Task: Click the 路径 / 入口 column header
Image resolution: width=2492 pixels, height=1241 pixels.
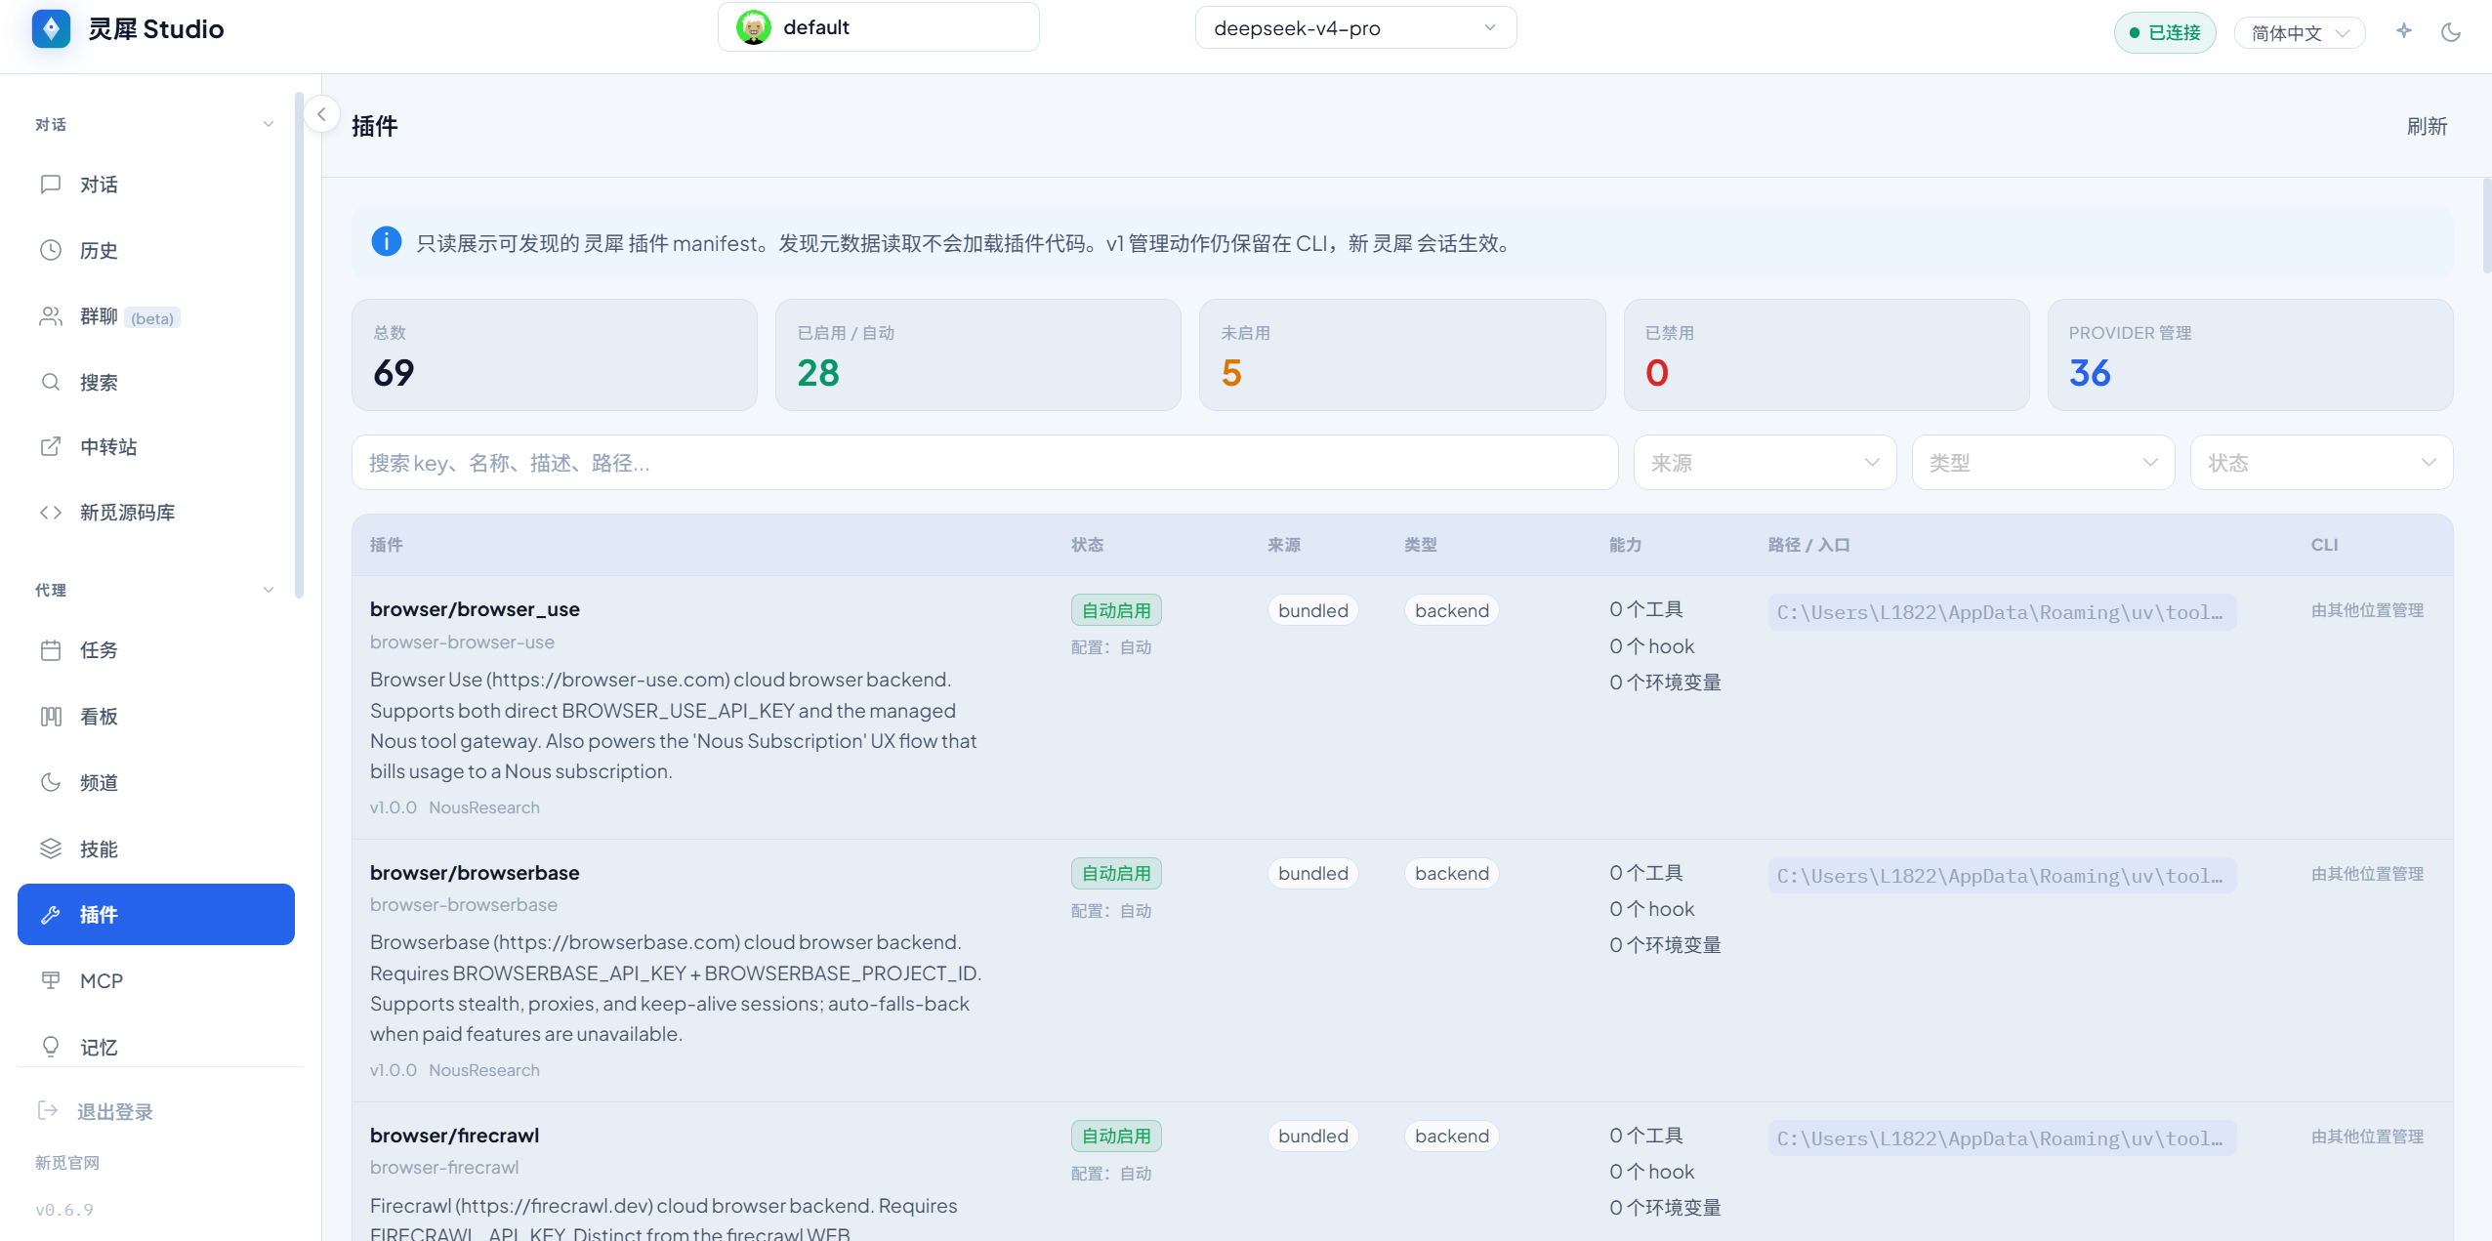Action: (x=1808, y=545)
